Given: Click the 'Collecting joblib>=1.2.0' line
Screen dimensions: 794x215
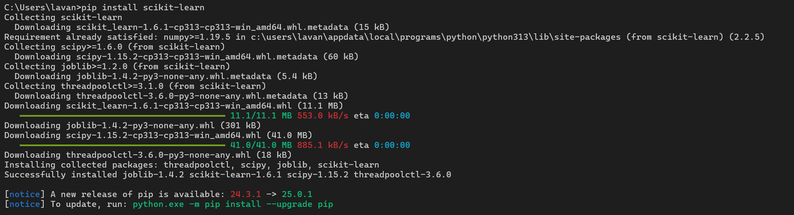Looking at the screenshot, I should coord(117,67).
